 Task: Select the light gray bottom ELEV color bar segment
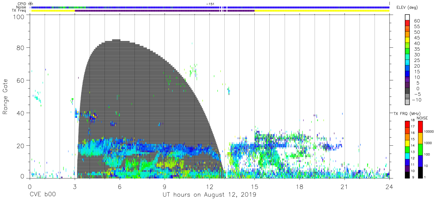407,102
